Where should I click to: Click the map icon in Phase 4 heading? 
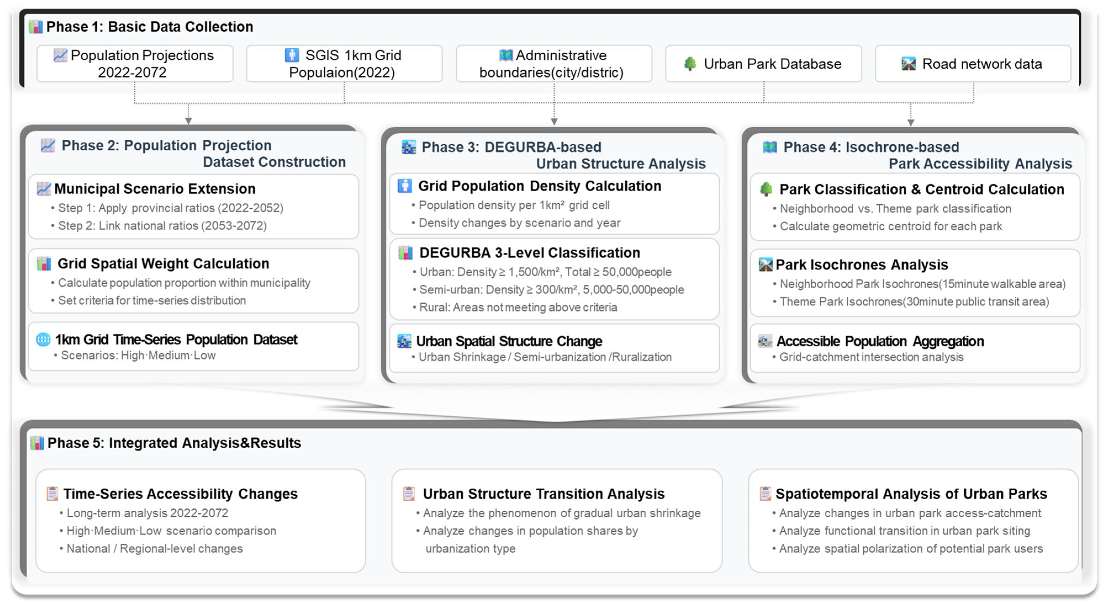pos(769,147)
